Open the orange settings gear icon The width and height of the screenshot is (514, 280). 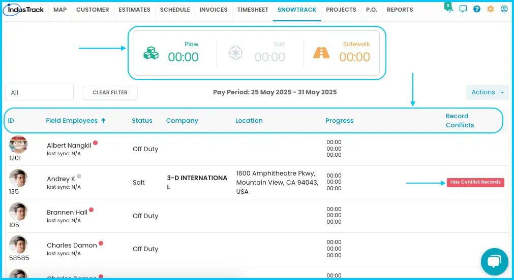click(491, 9)
